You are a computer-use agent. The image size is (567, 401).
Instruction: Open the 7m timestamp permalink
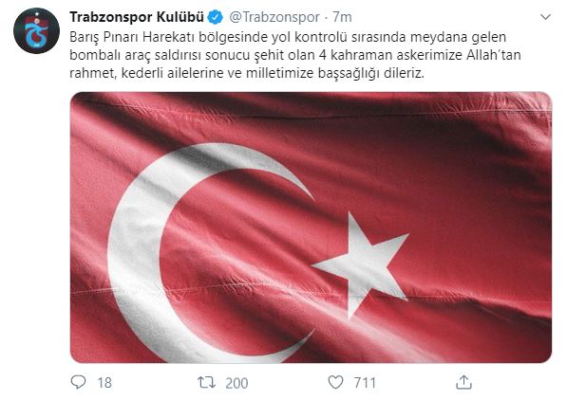point(342,17)
